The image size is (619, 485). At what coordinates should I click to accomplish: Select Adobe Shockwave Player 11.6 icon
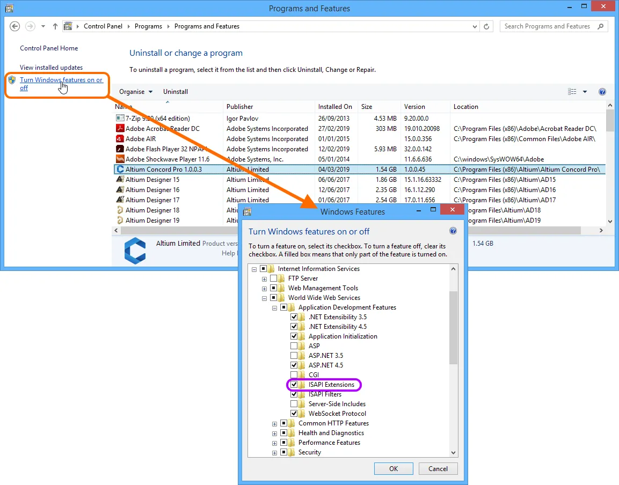pos(120,159)
